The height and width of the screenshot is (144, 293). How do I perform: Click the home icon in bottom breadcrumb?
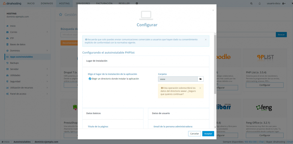point(3,142)
